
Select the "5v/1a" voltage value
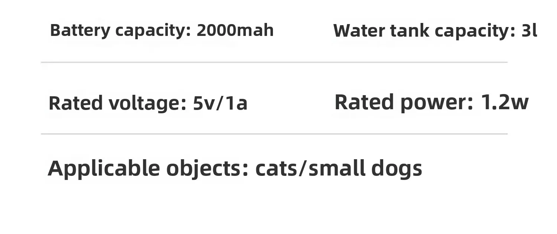pos(220,103)
